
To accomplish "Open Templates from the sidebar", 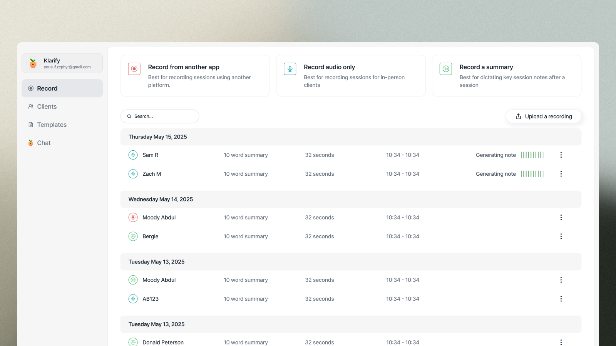I will pyautogui.click(x=52, y=125).
